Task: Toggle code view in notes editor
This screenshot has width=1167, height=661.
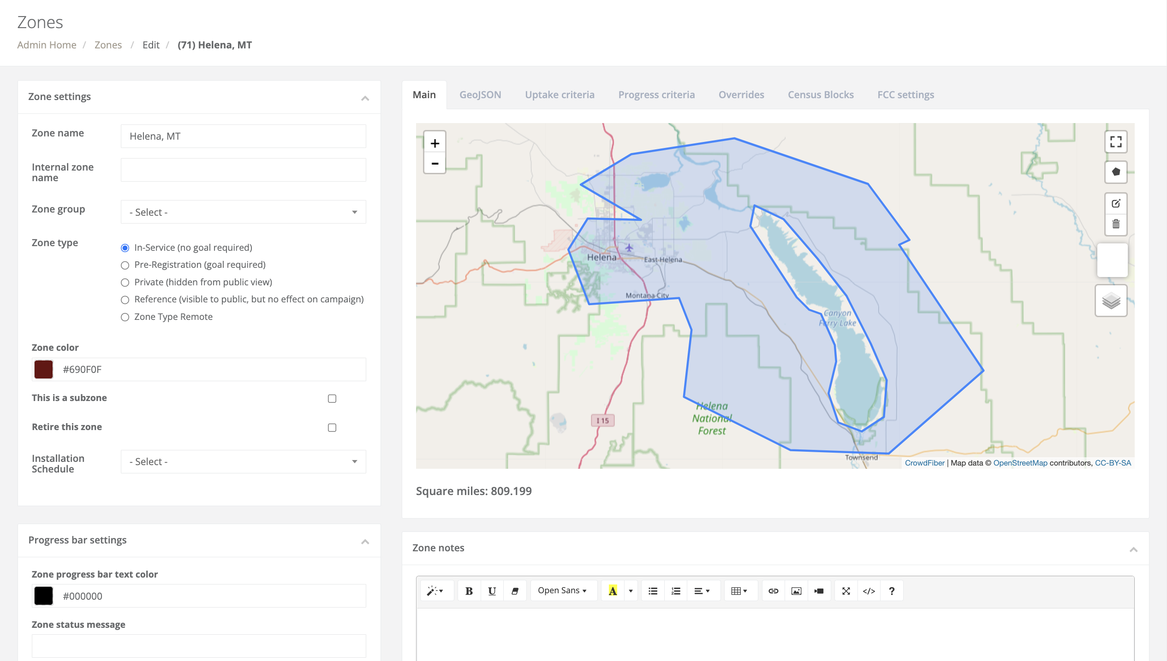Action: (869, 591)
